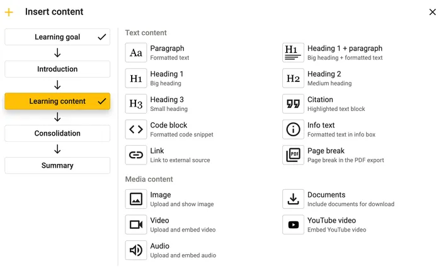Image resolution: width=441 pixels, height=268 pixels.
Task: Choose the Documents download icon
Action: tap(293, 199)
